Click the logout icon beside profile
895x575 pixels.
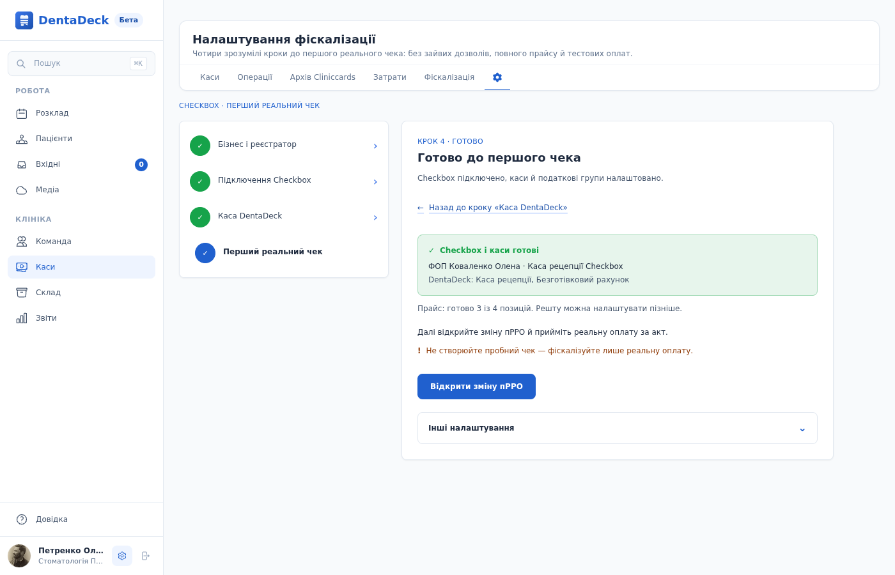point(146,556)
